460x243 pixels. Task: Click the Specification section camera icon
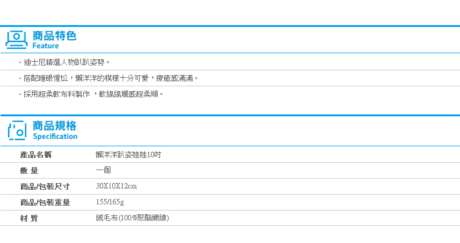[x=17, y=130]
